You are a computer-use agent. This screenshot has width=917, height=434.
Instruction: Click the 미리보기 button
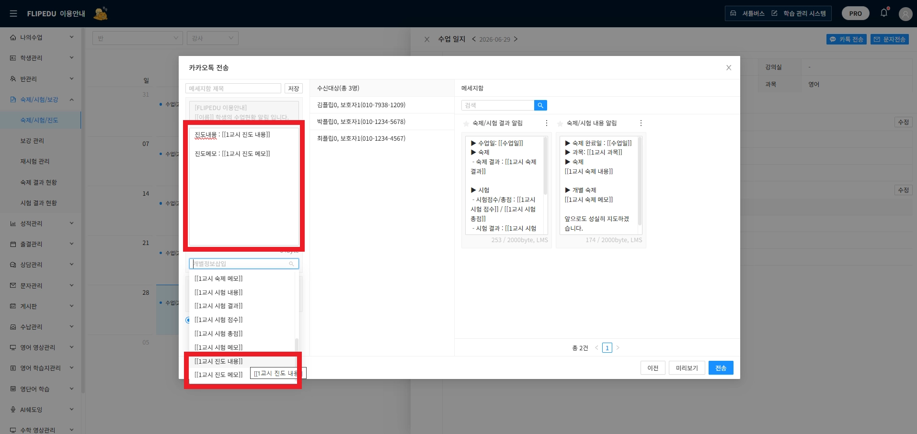point(687,368)
